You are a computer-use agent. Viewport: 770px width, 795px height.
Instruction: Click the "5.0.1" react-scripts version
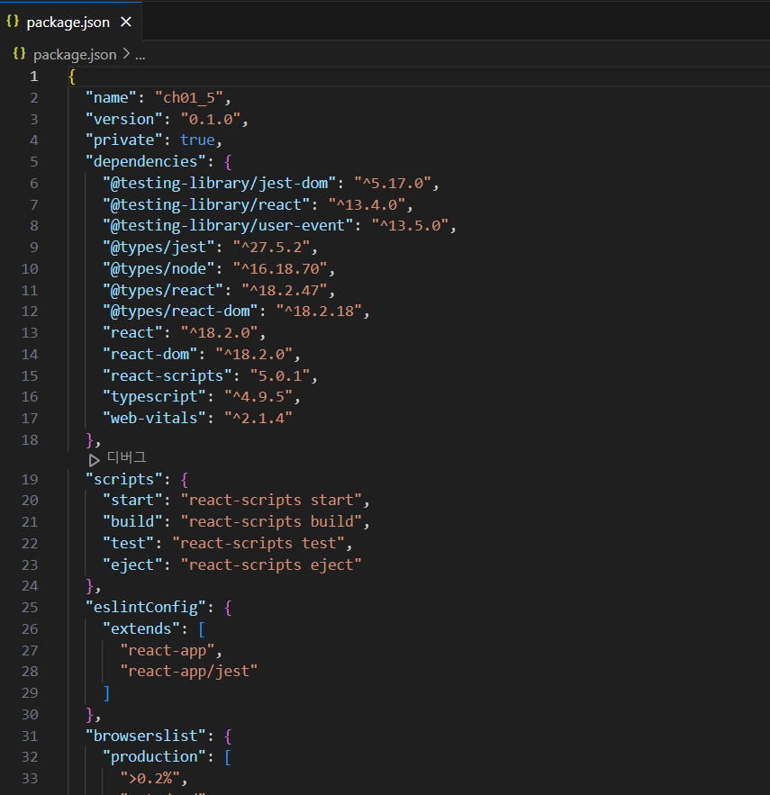tap(280, 375)
